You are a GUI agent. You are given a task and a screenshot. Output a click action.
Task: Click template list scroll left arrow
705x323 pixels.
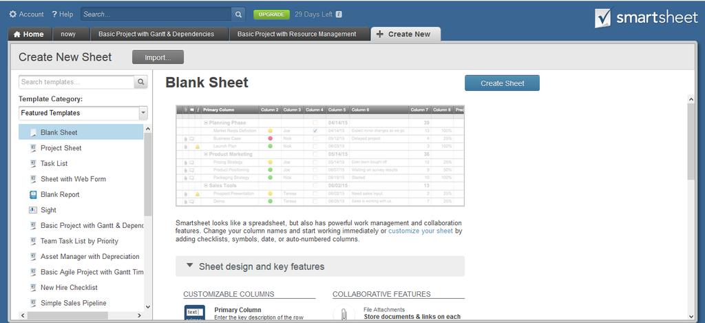(23, 315)
